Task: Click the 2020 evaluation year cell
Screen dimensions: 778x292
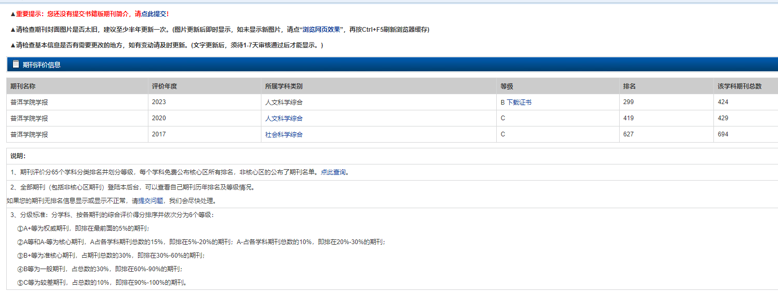Action: (159, 119)
